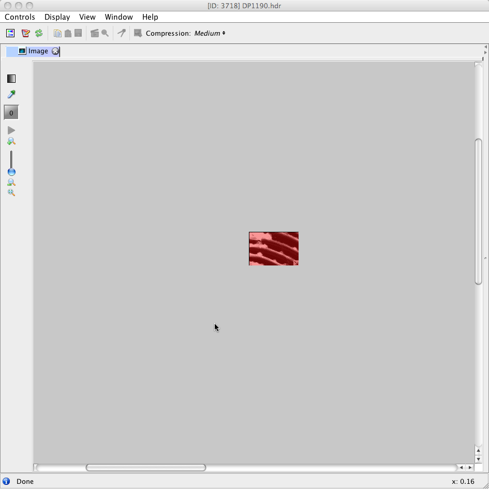Click the zoom out magnifier with minus

pyautogui.click(x=11, y=183)
